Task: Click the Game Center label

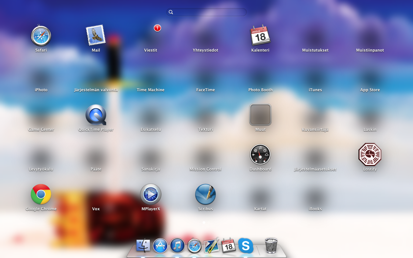Action: pyautogui.click(x=41, y=130)
